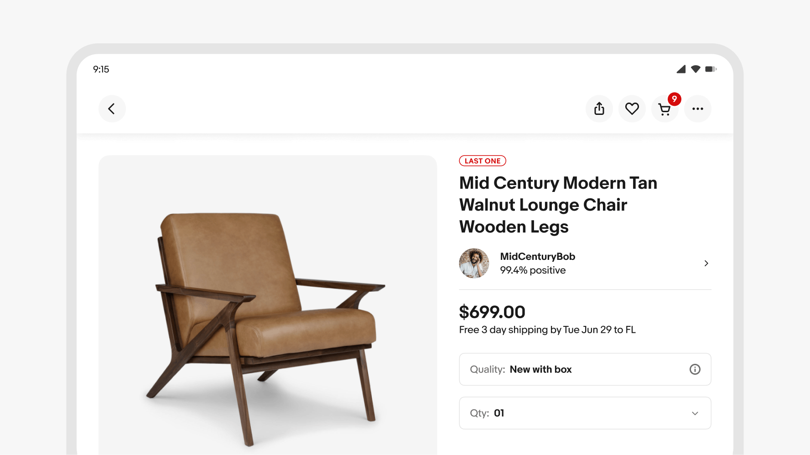This screenshot has height=455, width=810.
Task: Click the red cart badge showing 9
Action: (x=674, y=99)
